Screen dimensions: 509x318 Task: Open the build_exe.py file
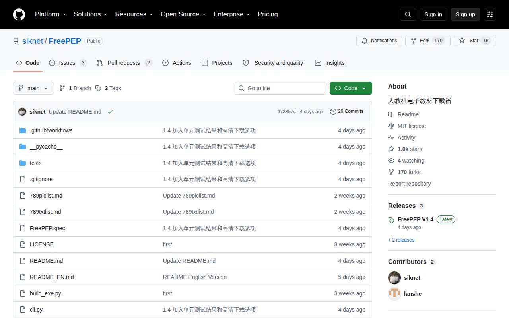coord(45,293)
